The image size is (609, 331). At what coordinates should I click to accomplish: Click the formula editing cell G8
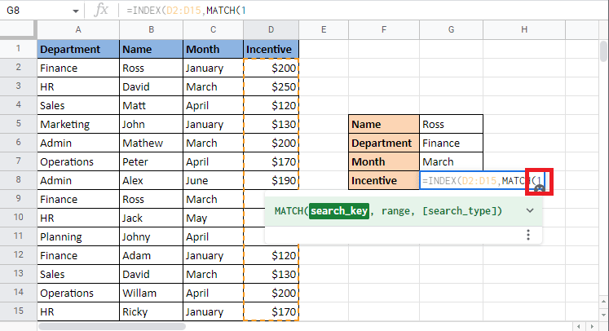pos(473,180)
